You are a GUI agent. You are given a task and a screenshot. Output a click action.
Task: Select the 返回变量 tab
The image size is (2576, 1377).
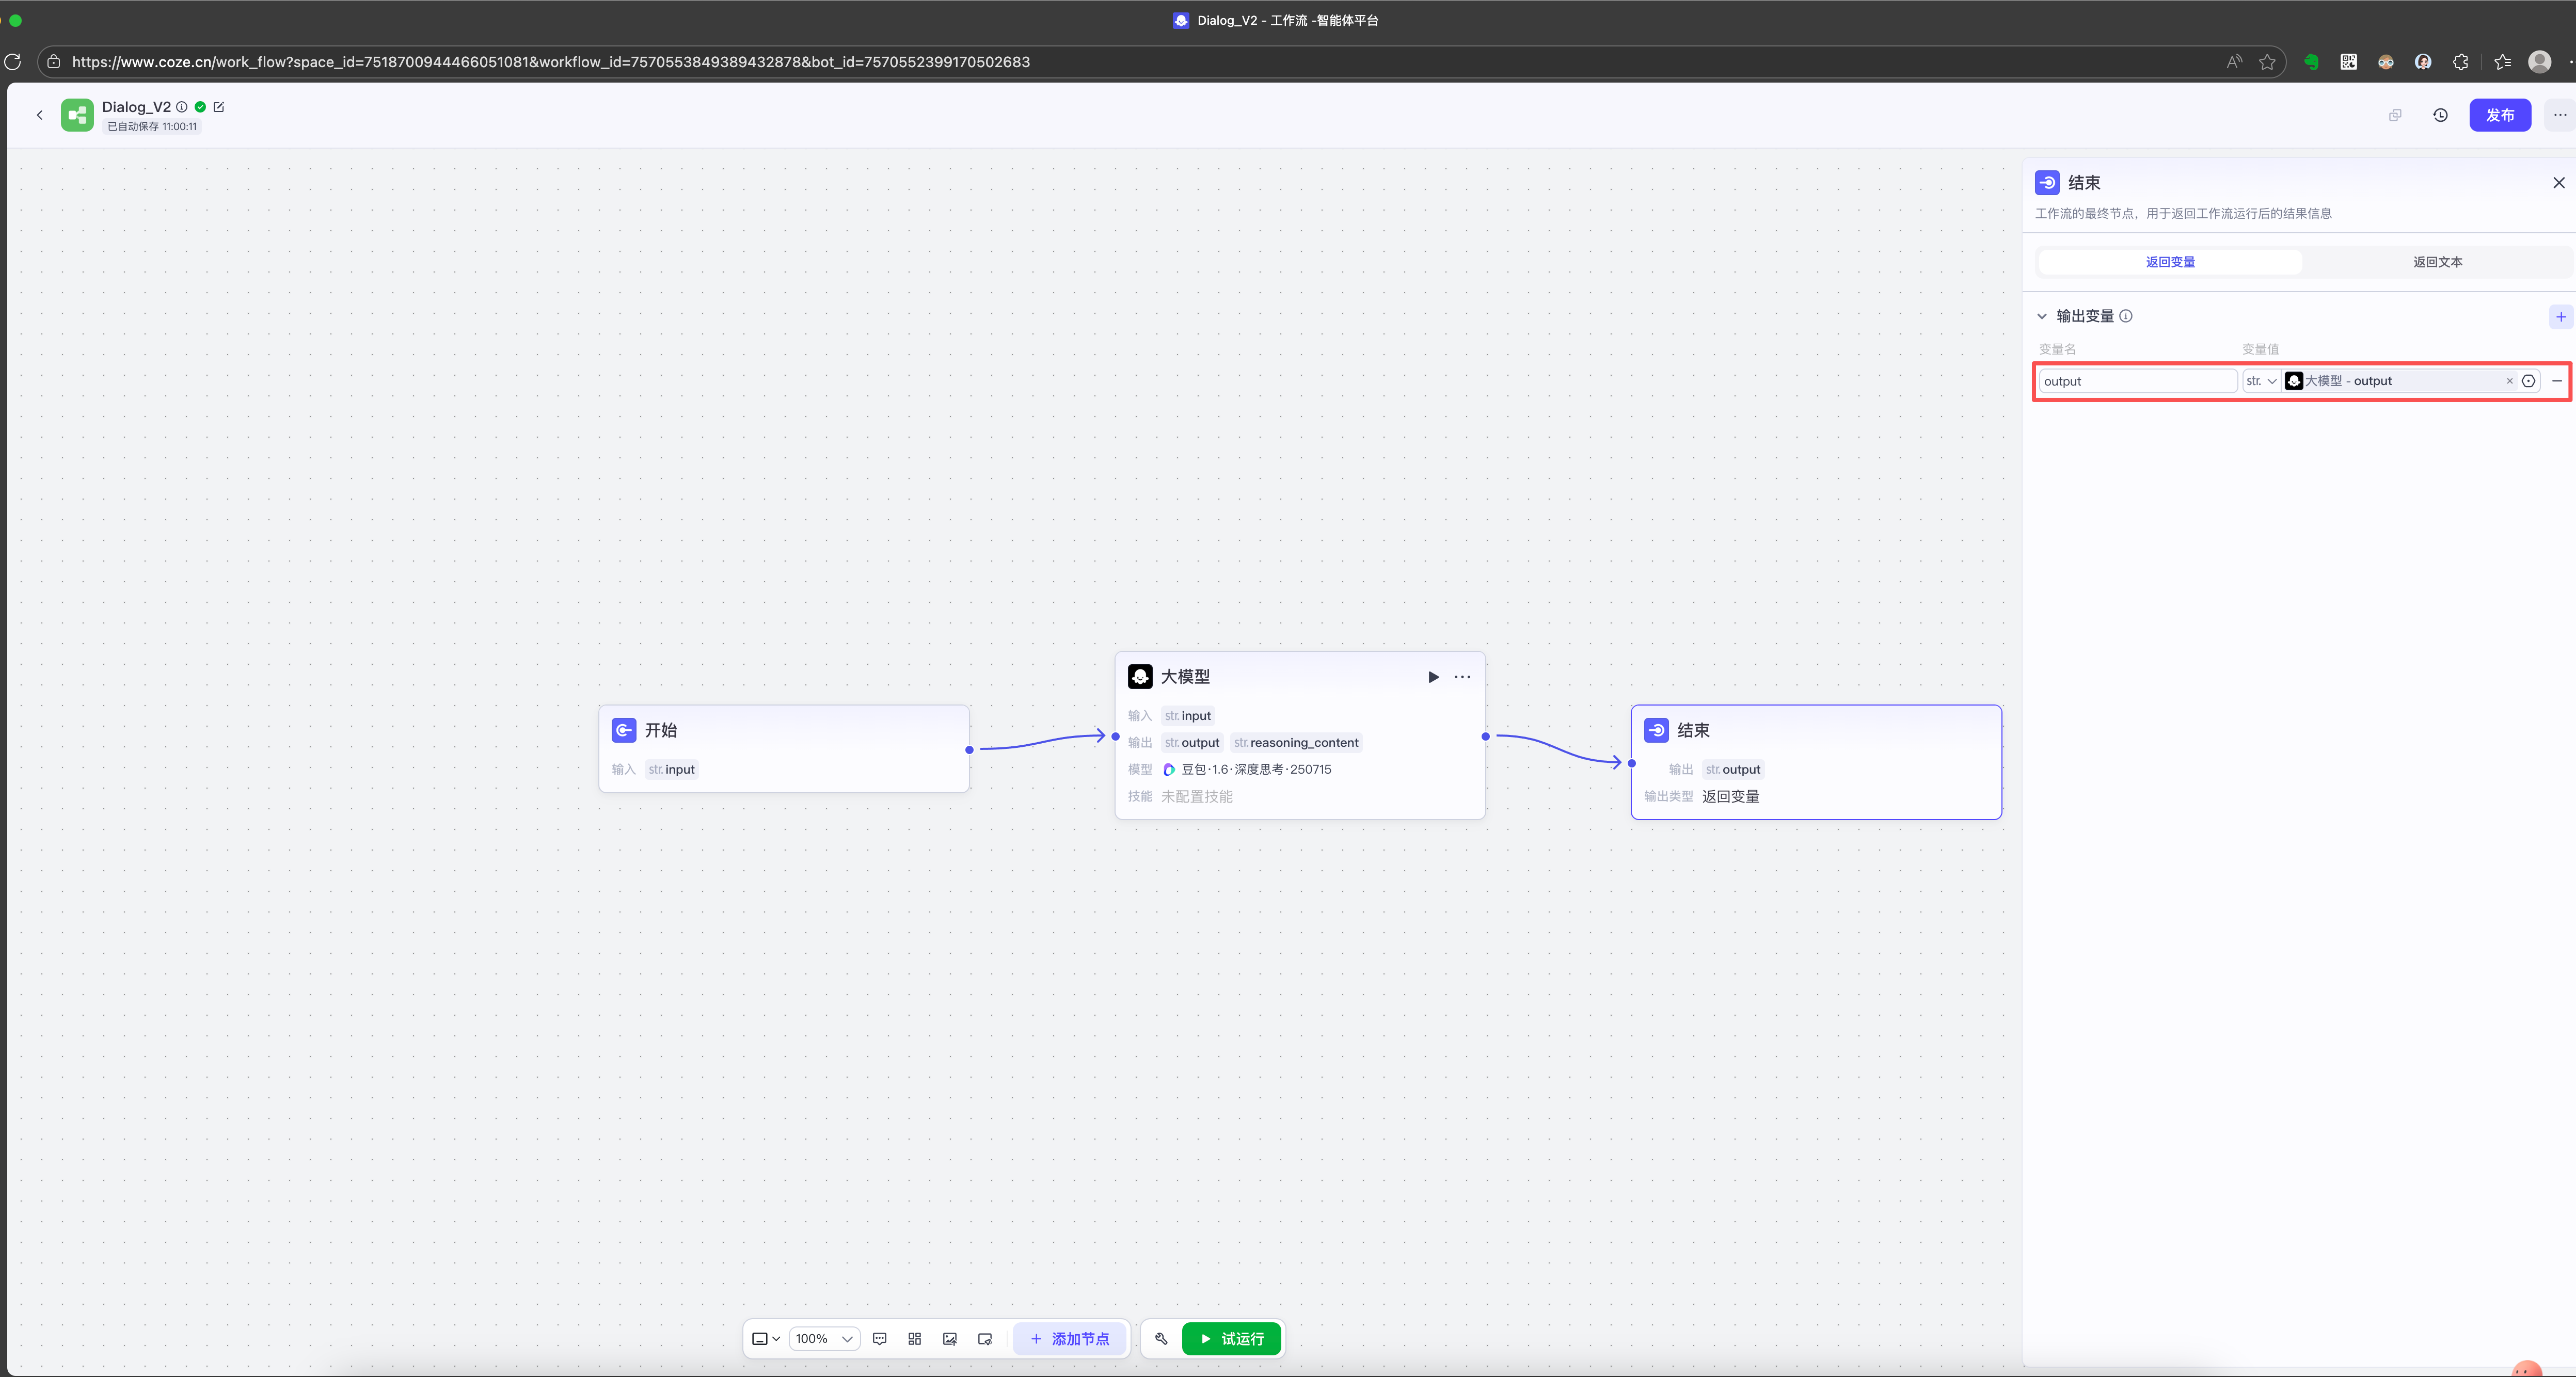2170,262
